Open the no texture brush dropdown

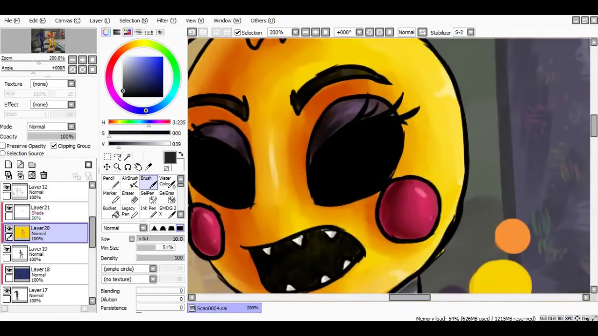[x=129, y=279]
